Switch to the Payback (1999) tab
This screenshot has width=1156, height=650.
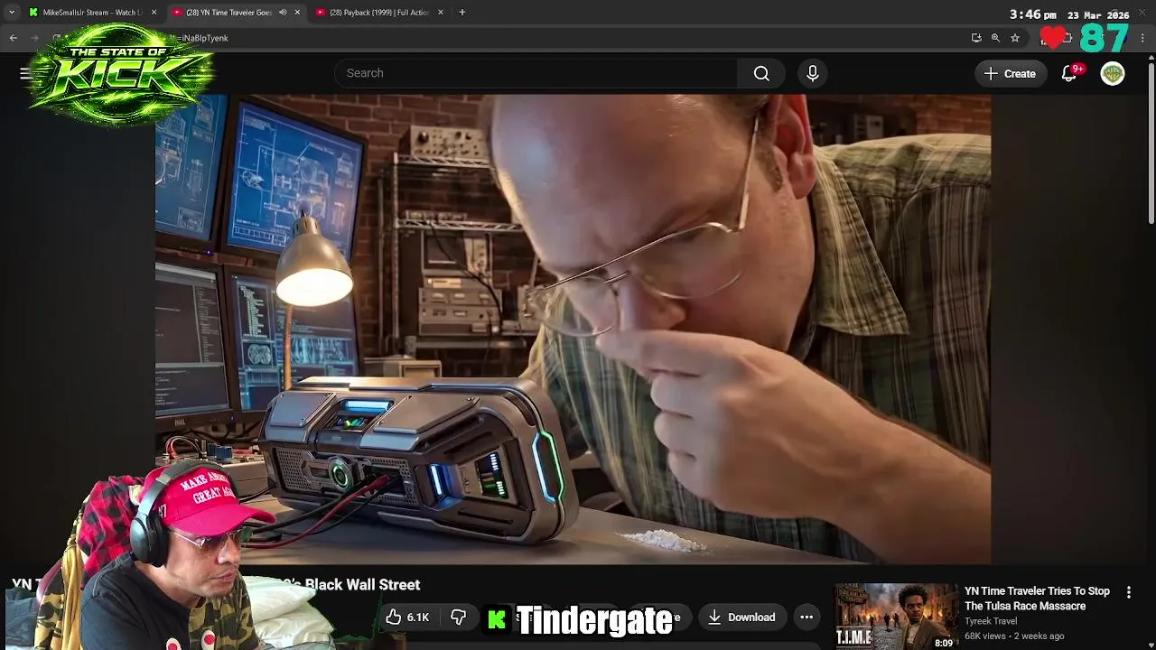click(x=379, y=13)
